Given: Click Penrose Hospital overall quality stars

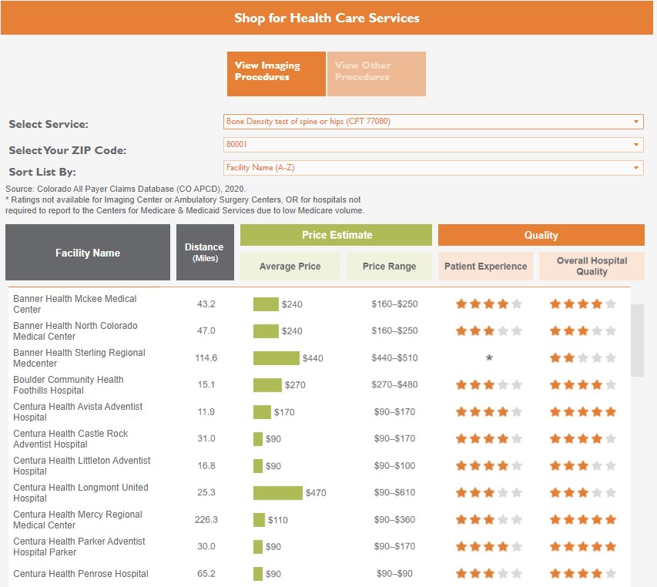Looking at the screenshot, I should (583, 574).
